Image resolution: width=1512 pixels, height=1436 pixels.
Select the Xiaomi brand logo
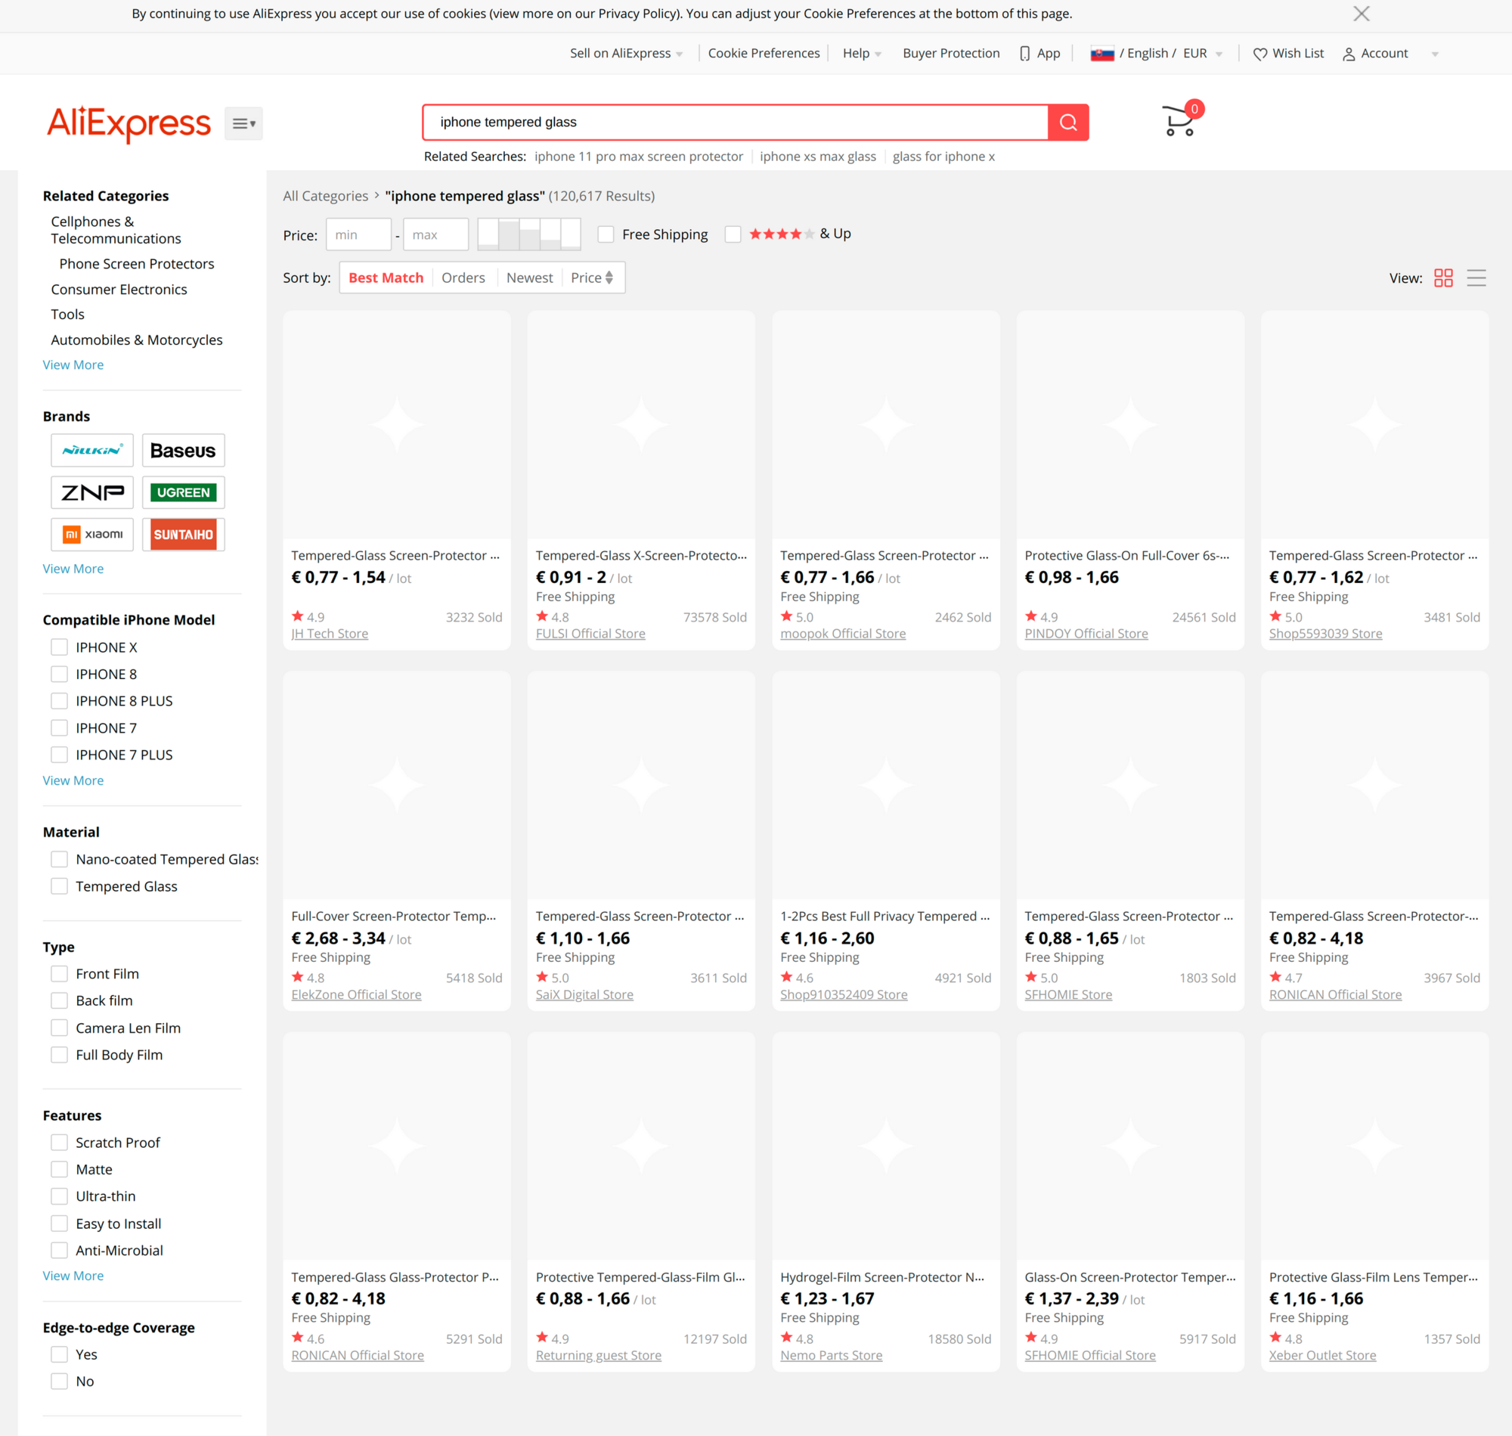[x=91, y=535]
